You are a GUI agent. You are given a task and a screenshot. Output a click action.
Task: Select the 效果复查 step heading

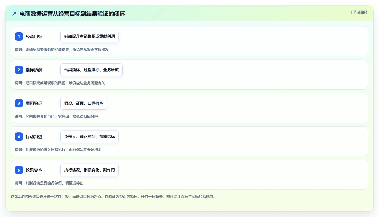[x=34, y=170]
